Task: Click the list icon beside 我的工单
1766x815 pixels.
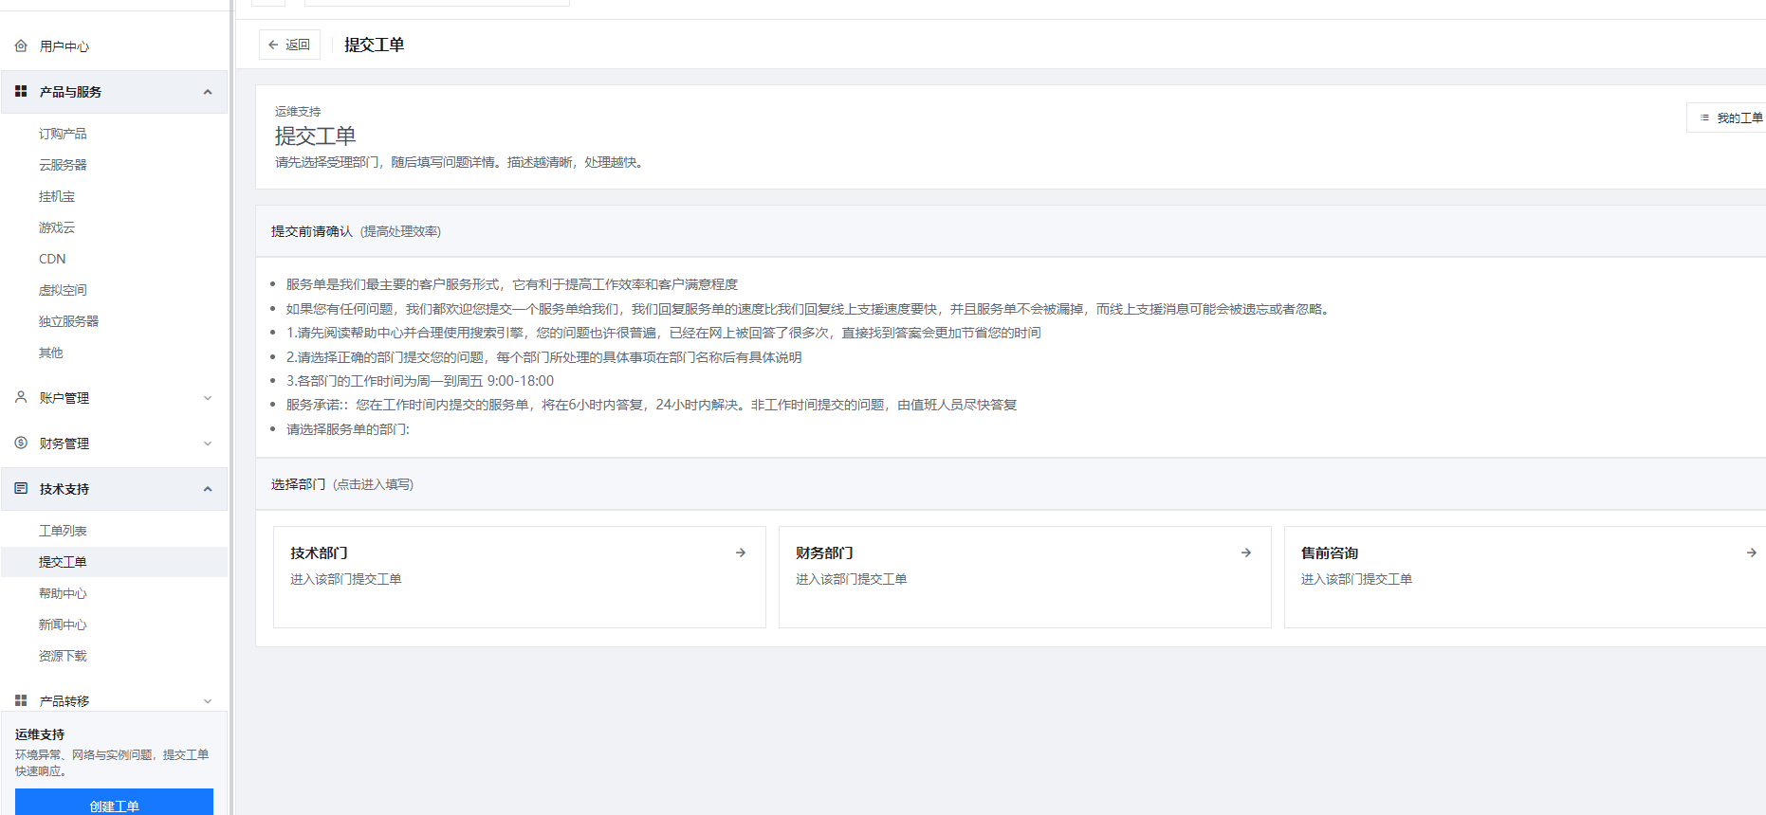Action: (1704, 118)
